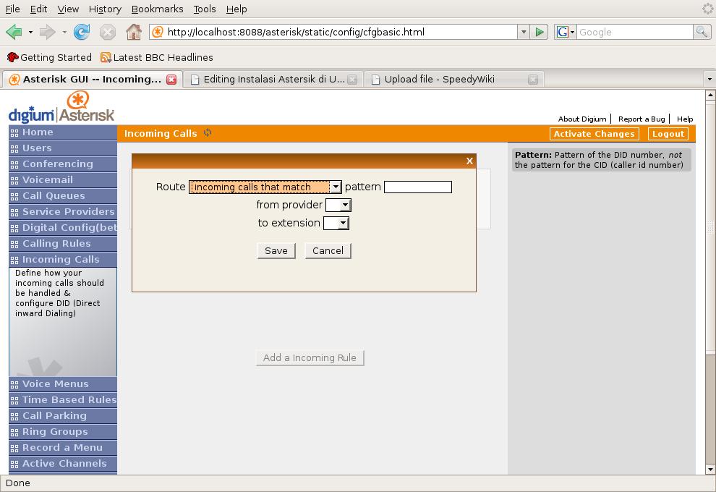Switch to the Upload file - SpeedyWiki tab
Image resolution: width=716 pixels, height=492 pixels.
coord(439,80)
